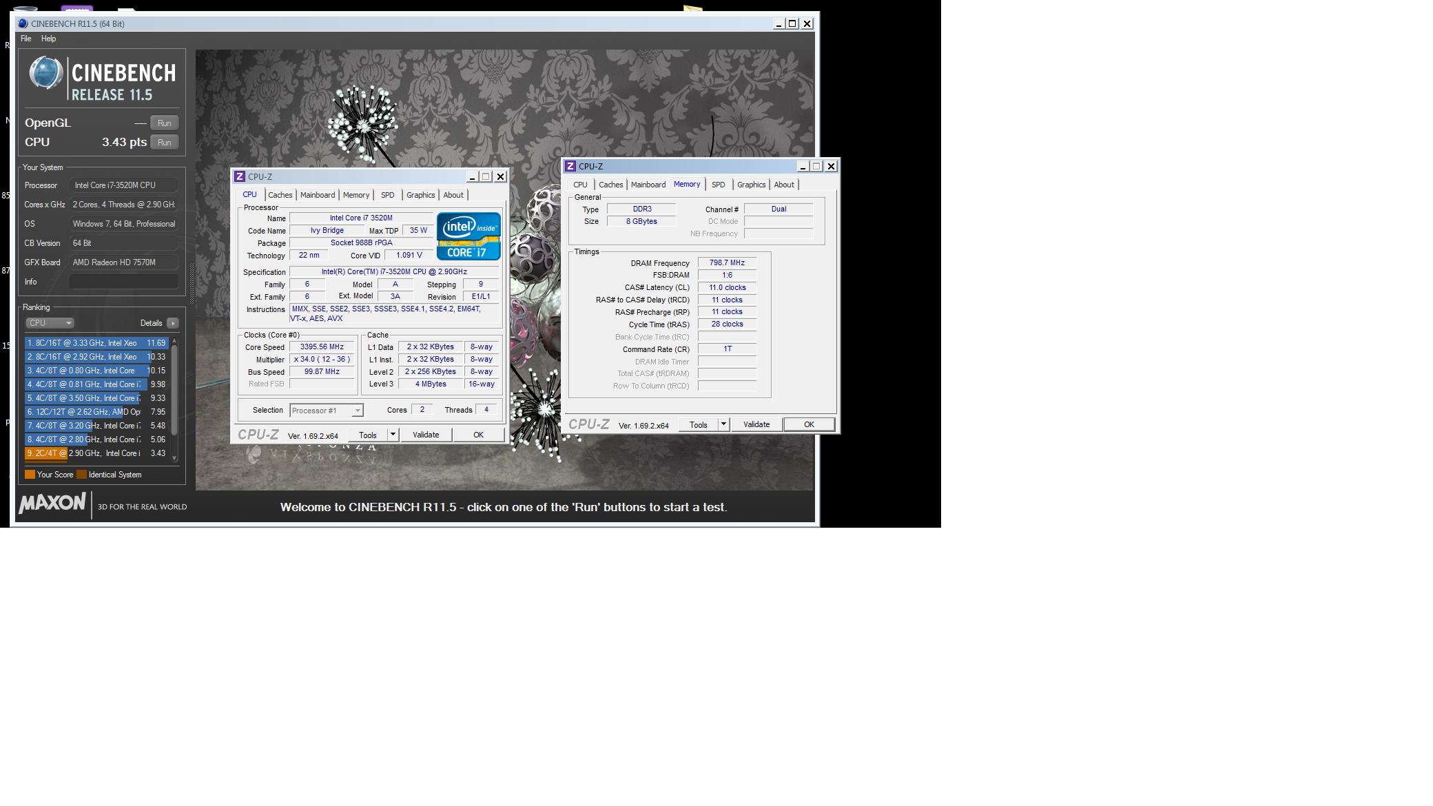Open About tab in left CPU-Z window
The image size is (1433, 806).
point(453,195)
